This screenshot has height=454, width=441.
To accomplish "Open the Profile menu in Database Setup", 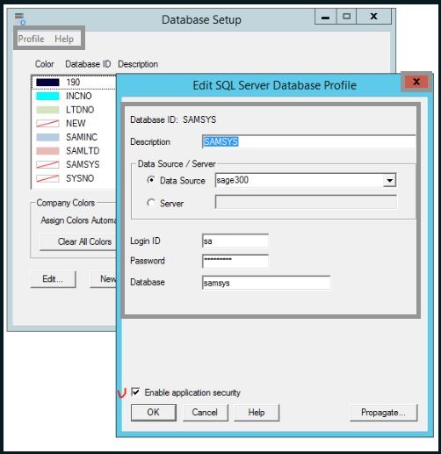I will tap(31, 39).
